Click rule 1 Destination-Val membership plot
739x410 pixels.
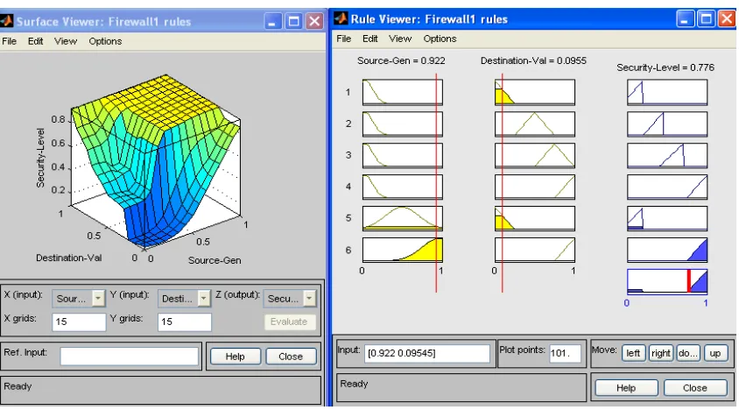click(535, 92)
